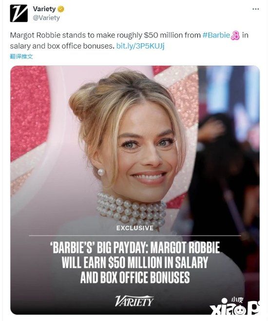Viewport: 268px width, 321px height.
Task: Follow the bit.ly/3P5KUJj link
Action: tap(140, 46)
